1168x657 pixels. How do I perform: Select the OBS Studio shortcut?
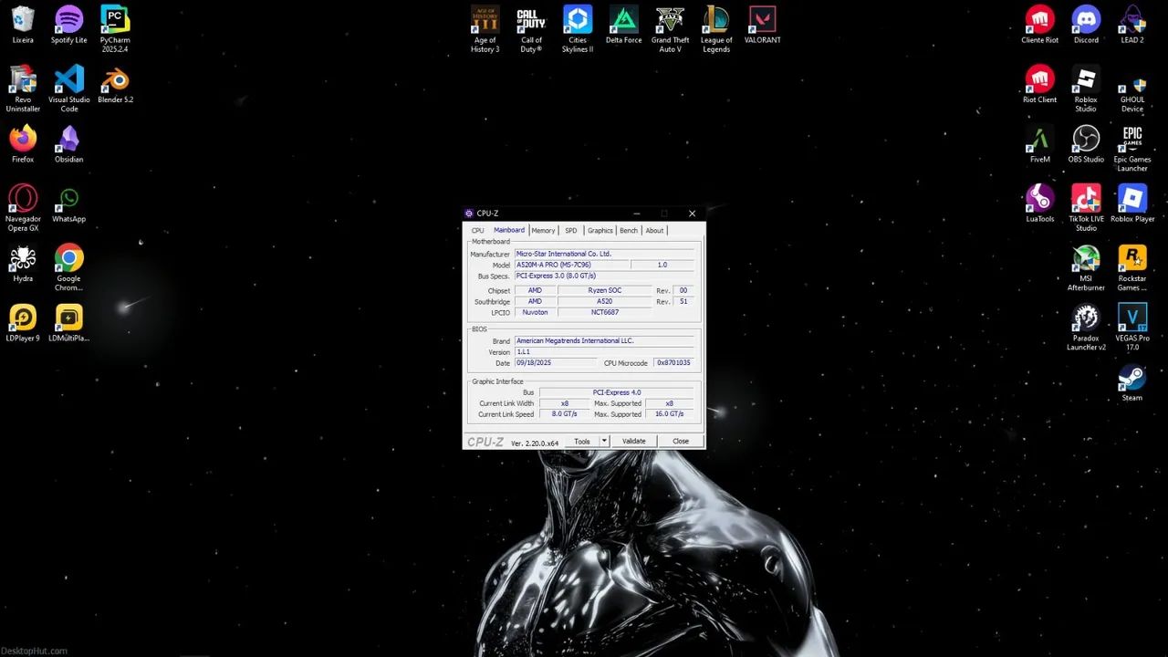pyautogui.click(x=1086, y=144)
